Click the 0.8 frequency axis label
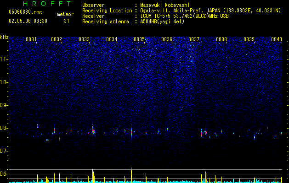Screen dimensions: 289x183 (x=4, y=128)
